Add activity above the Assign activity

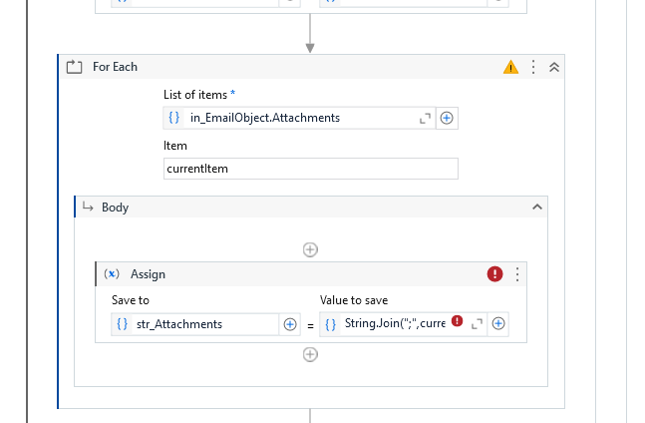[310, 249]
